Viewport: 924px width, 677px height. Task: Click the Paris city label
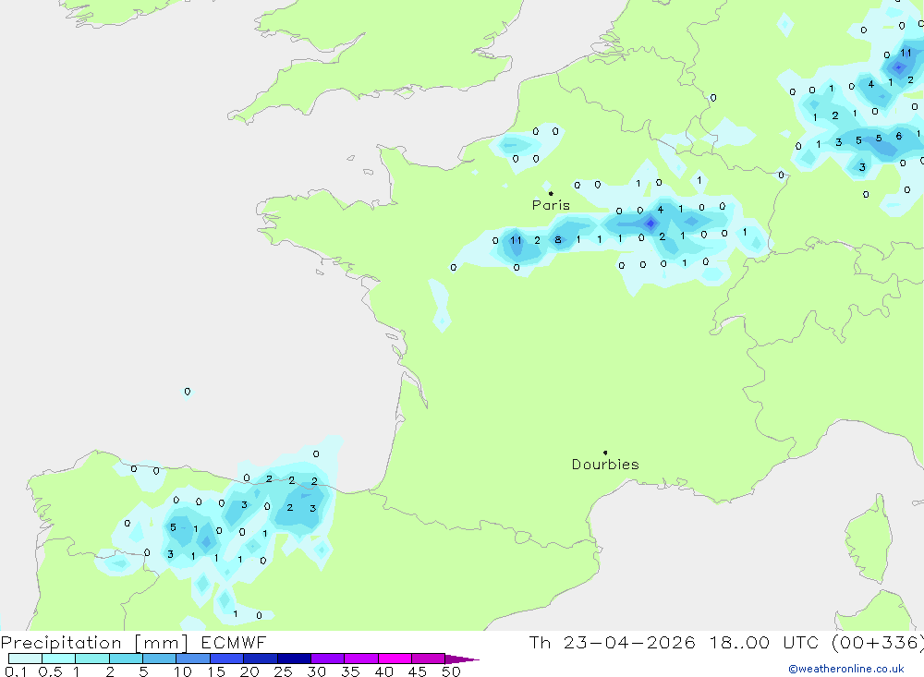(551, 205)
